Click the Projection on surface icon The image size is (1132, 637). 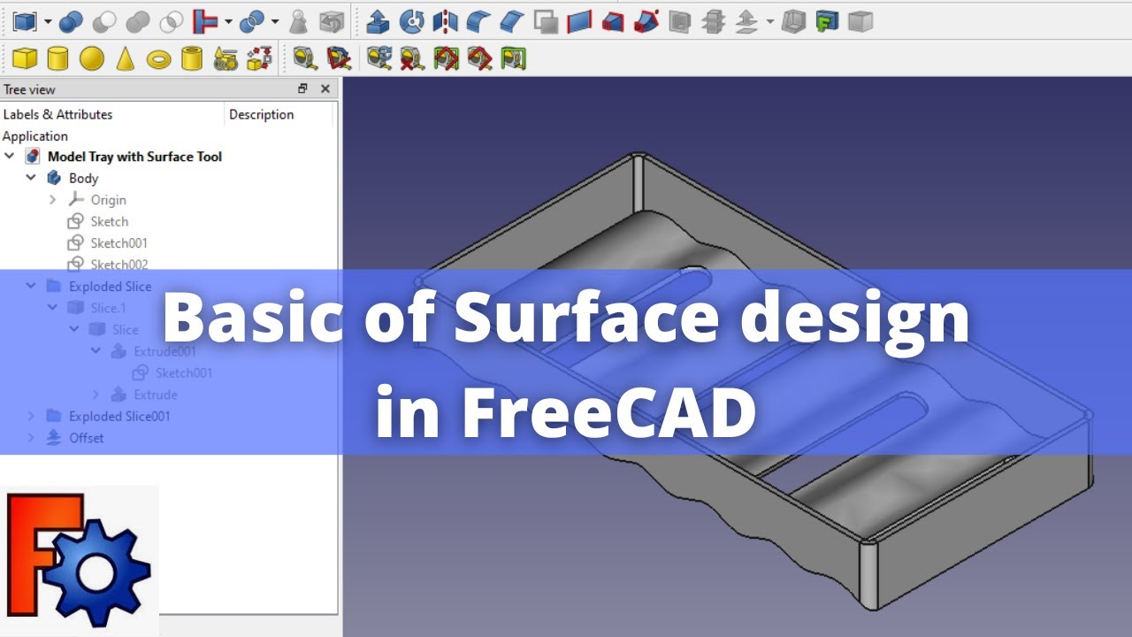(827, 20)
